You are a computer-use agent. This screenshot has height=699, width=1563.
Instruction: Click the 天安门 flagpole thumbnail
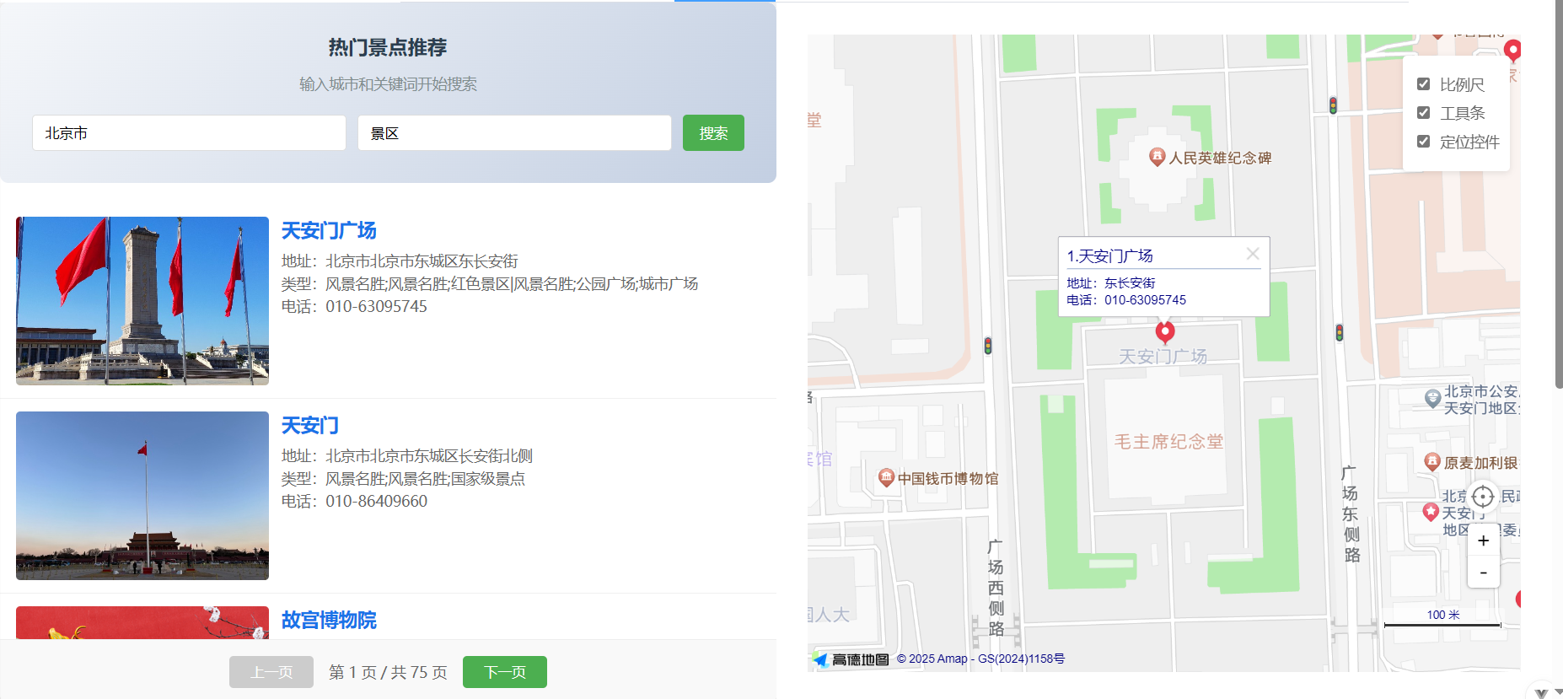(x=142, y=496)
